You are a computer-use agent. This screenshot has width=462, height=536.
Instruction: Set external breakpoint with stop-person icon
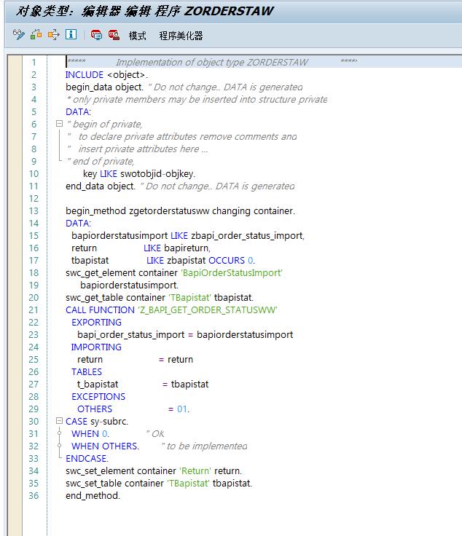[114, 34]
